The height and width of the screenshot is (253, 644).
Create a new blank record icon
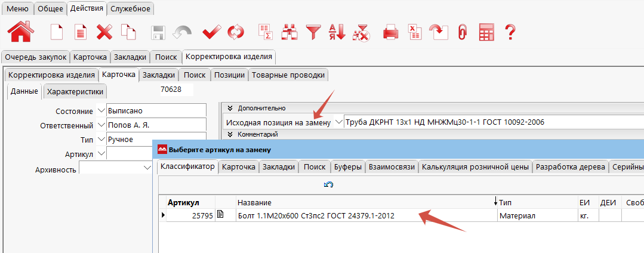tap(57, 32)
